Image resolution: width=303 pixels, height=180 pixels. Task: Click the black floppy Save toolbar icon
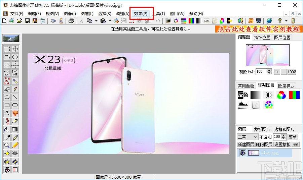click(27, 20)
